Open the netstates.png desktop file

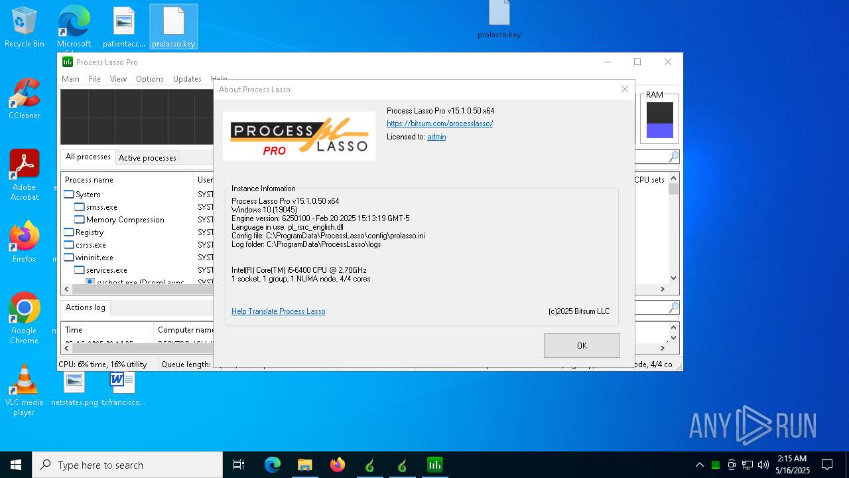click(74, 388)
